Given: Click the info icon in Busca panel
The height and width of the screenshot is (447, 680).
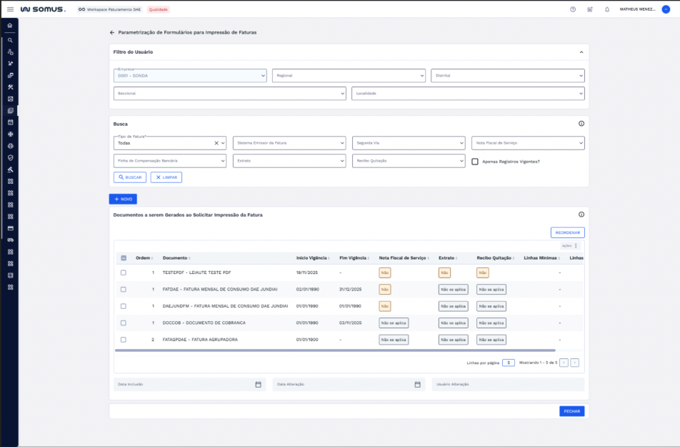Looking at the screenshot, I should pyautogui.click(x=581, y=124).
